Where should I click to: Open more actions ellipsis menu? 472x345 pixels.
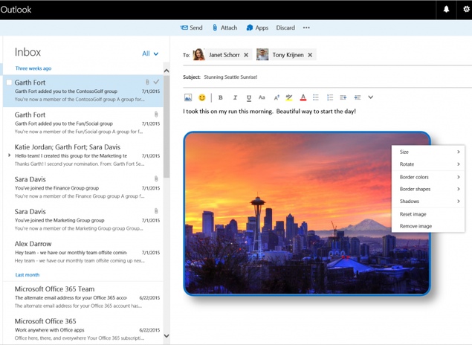(306, 28)
